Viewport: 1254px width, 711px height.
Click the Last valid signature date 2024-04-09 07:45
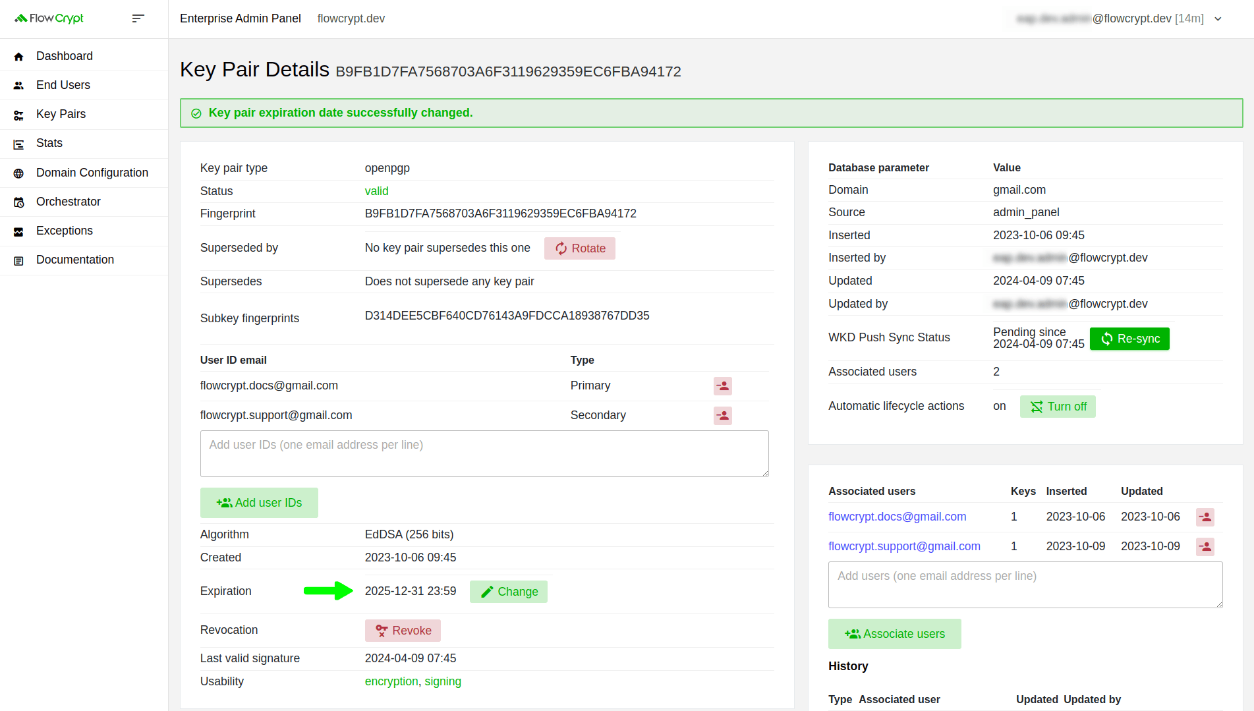click(411, 658)
